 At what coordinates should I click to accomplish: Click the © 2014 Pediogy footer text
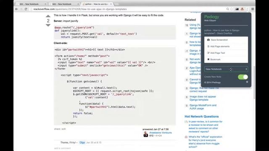[x=212, y=82]
